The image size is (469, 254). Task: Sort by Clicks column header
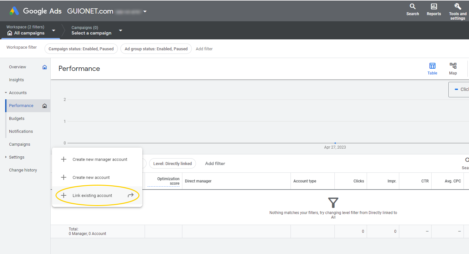359,181
